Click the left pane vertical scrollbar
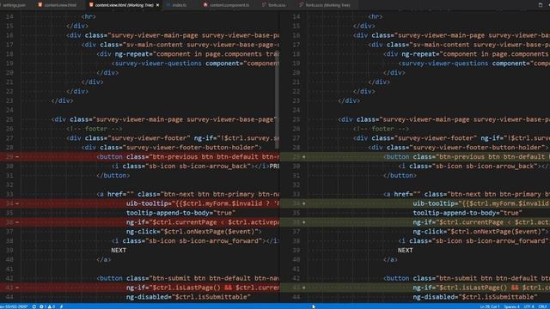Screen dimensions: 550x309 (277, 100)
